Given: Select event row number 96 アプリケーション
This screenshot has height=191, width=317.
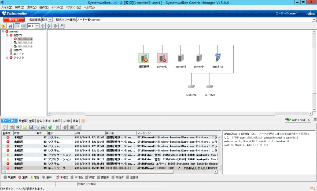Looking at the screenshot, I should click(x=110, y=155).
